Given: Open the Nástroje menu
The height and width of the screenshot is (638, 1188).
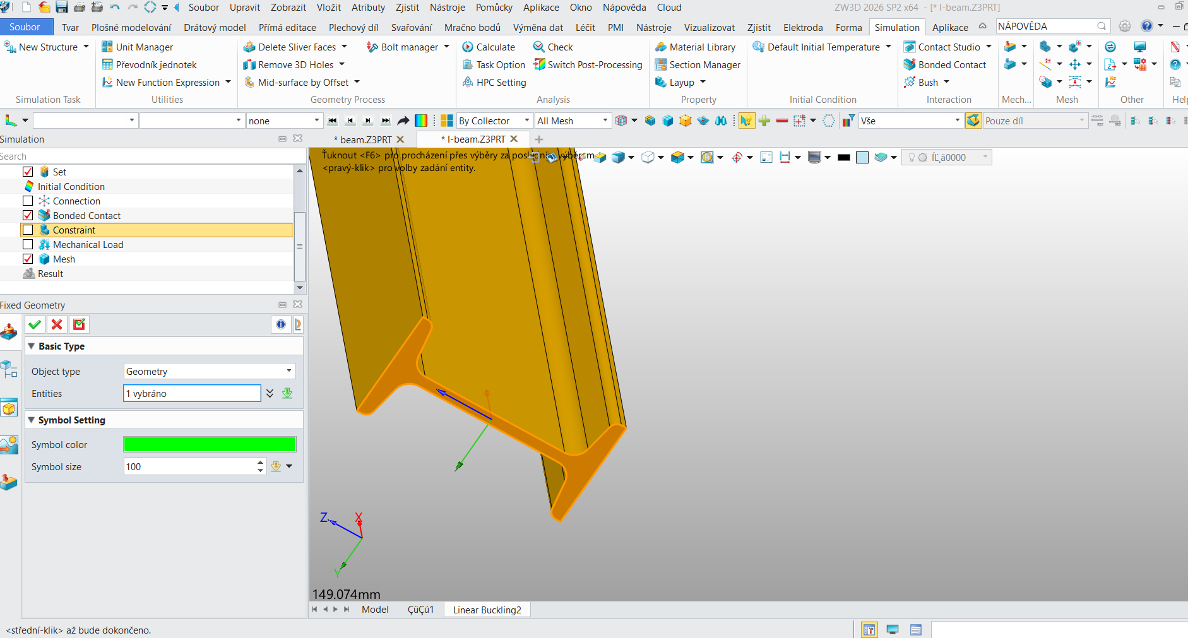Looking at the screenshot, I should 447,7.
